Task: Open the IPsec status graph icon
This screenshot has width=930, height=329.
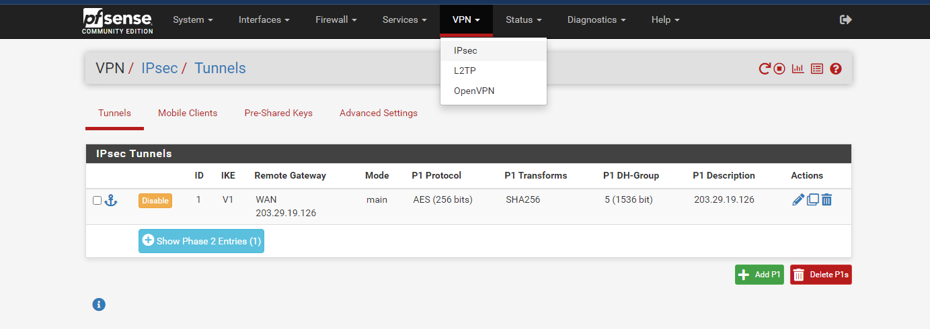Action: tap(798, 68)
